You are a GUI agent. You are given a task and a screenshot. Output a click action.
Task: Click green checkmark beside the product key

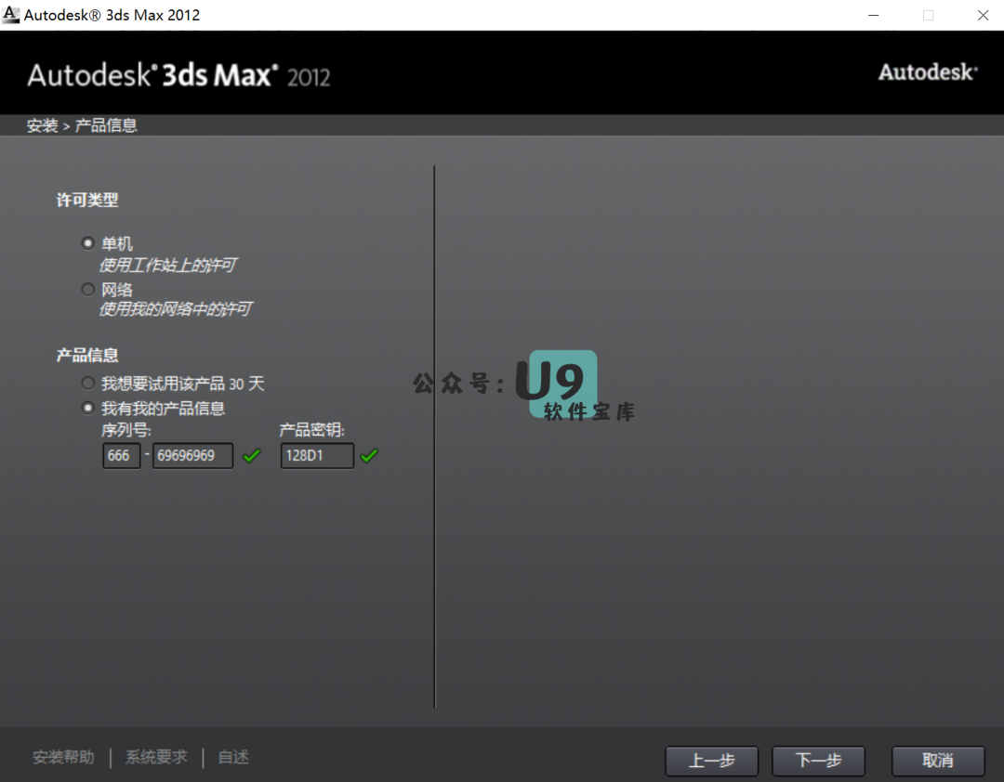pos(369,456)
